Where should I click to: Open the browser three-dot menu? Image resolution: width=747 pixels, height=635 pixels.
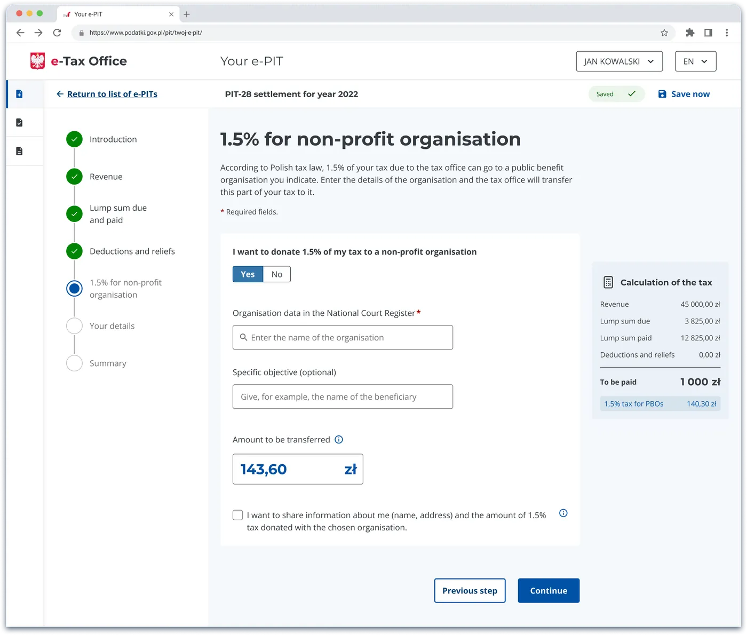(727, 33)
